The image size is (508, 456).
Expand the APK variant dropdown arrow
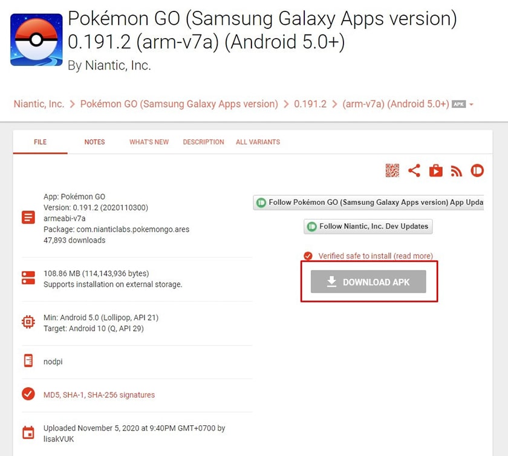coord(471,105)
